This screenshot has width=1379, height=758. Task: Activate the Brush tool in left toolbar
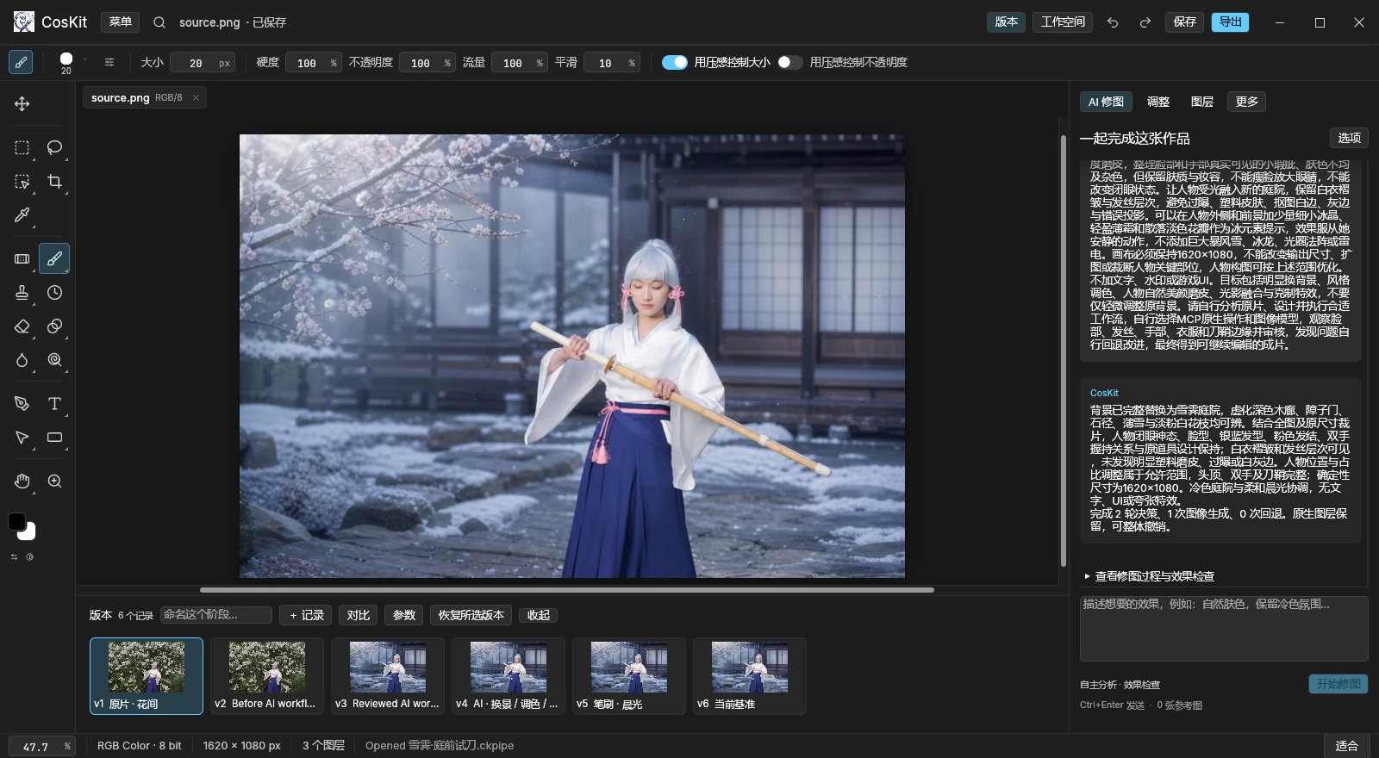coord(54,258)
